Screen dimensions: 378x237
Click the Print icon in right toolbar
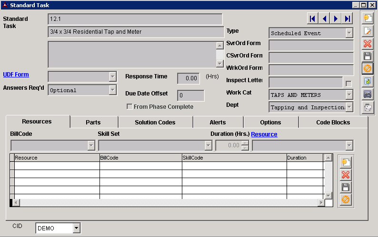click(x=368, y=108)
